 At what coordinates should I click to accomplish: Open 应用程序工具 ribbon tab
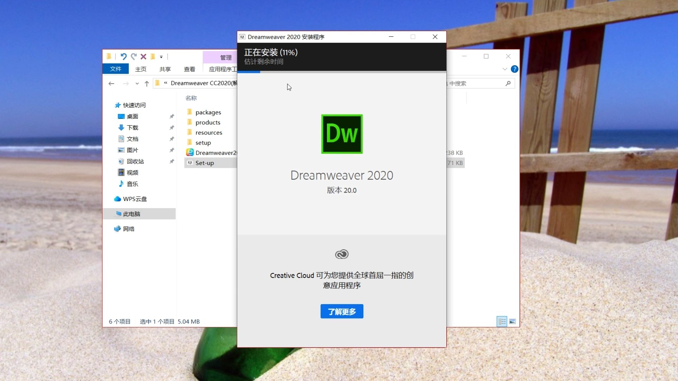click(223, 69)
